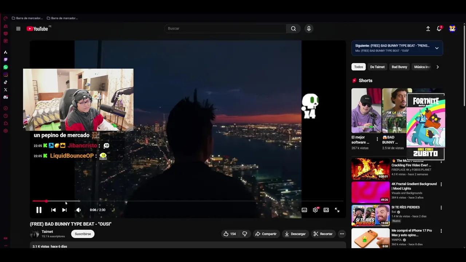Open X (Twitter) in the browser sidebar
Viewport: 466px width, 262px height.
tap(5, 90)
